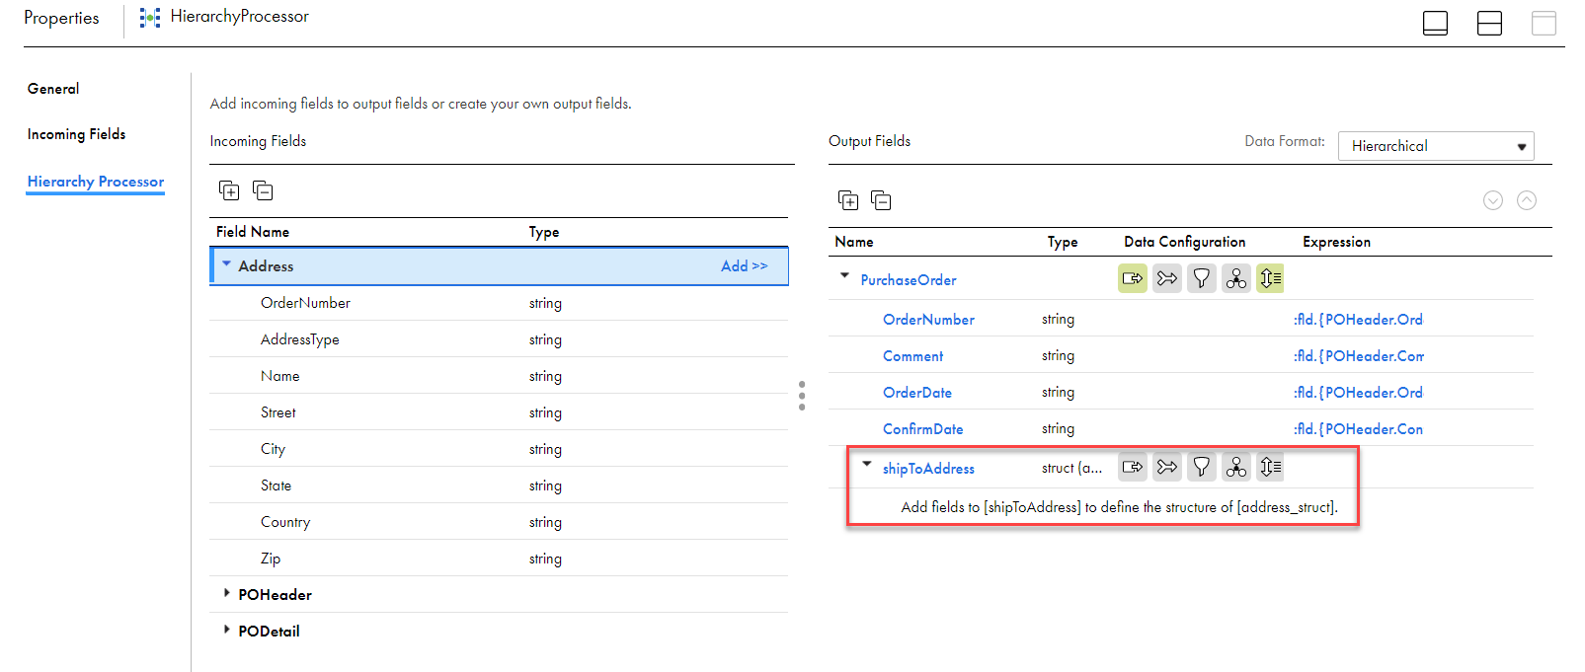
Task: Open the Comment output field link
Action: (x=912, y=356)
